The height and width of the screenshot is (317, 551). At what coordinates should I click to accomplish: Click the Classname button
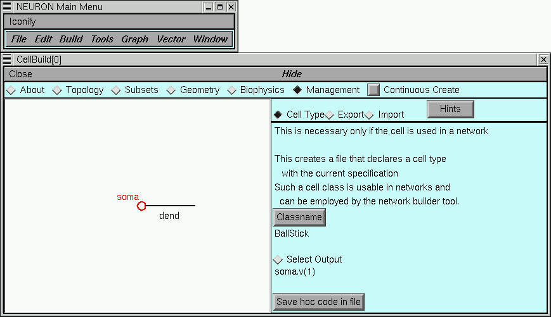point(299,218)
